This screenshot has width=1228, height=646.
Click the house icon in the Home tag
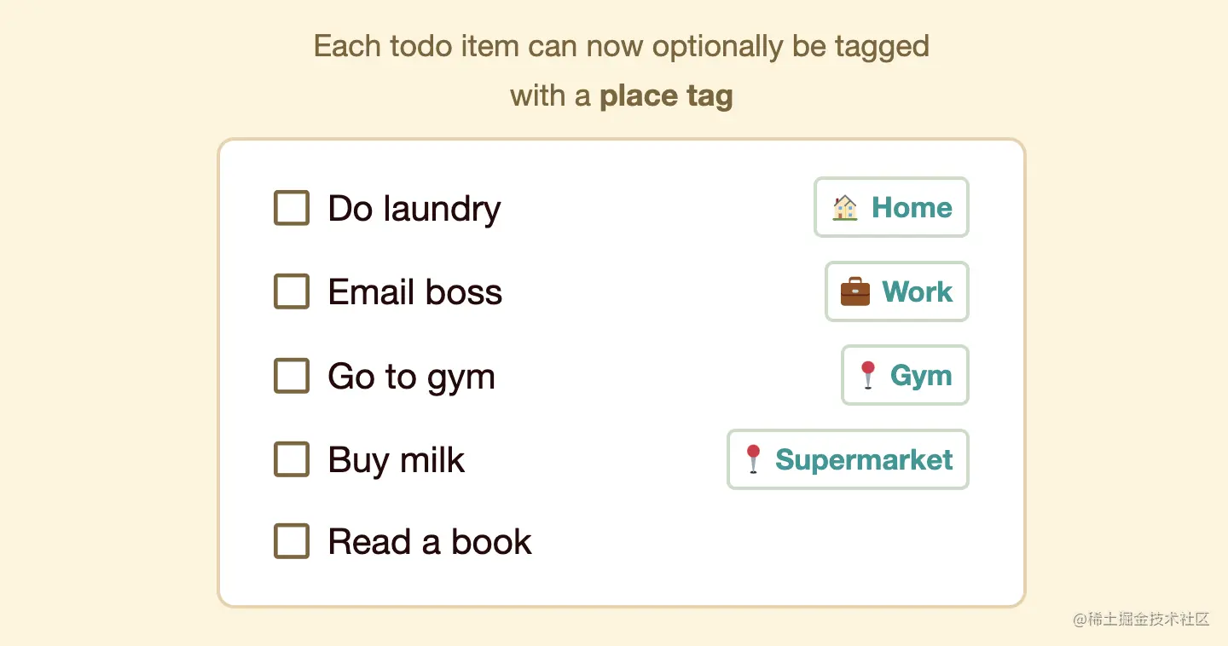point(844,207)
